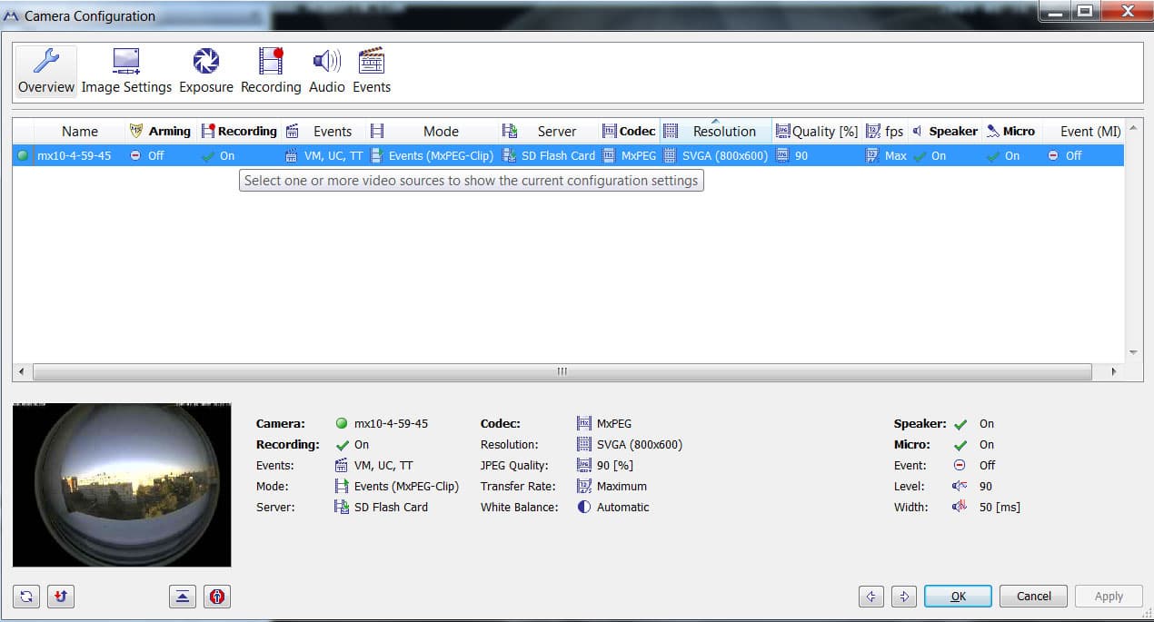Click the red-blue arrows icon button

point(61,597)
